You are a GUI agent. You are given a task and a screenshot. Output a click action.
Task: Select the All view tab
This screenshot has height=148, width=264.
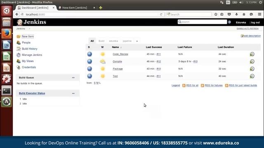coord(92,41)
